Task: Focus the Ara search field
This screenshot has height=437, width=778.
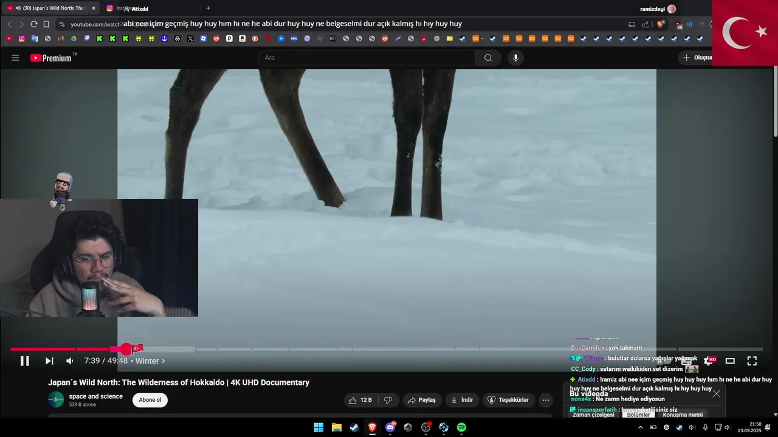Action: (367, 58)
